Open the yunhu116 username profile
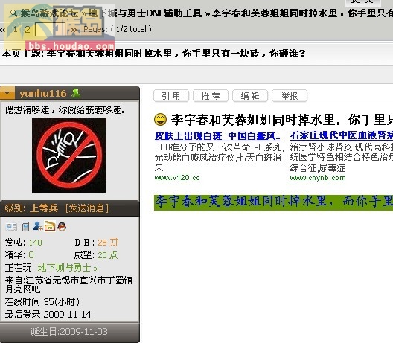 43,94
